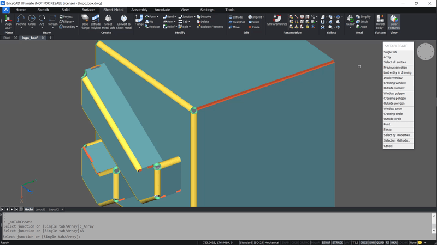
Task: Open the Sketch ribbon tab
Action: 43,10
